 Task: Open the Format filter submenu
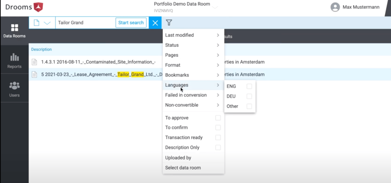click(193, 65)
